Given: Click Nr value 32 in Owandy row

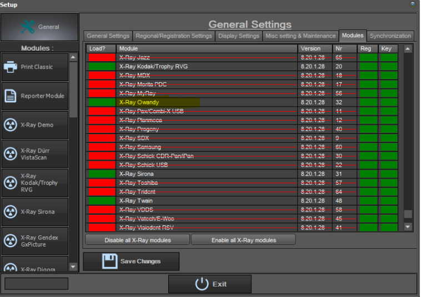Looking at the screenshot, I should (339, 102).
